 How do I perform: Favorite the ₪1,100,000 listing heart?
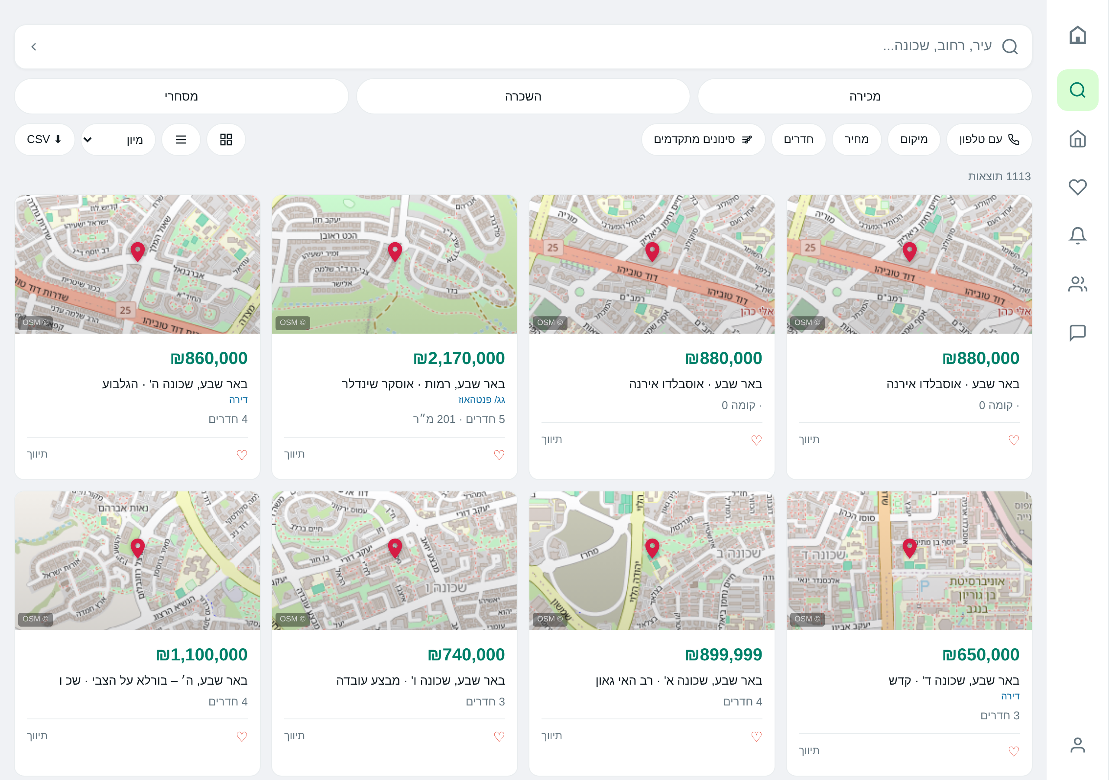tap(242, 737)
